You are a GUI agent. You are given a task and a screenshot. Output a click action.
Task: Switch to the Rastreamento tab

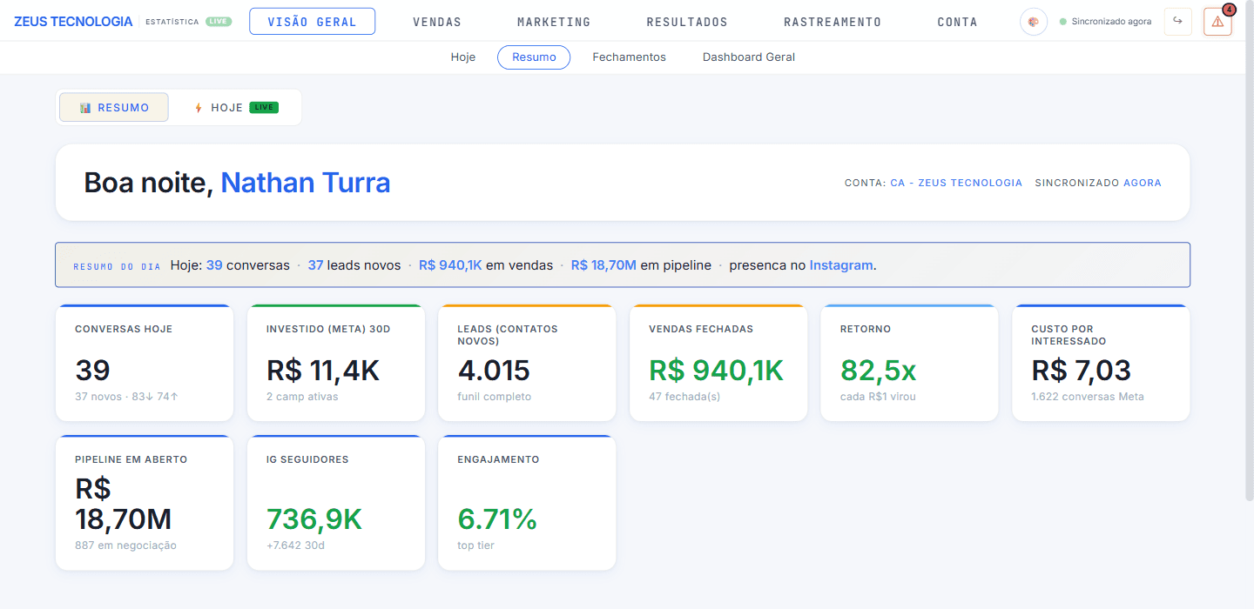[833, 22]
